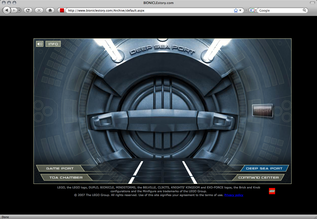Expand the dropdown arrow beside the bookmark star
Screen dimensions: 317x219
(x=240, y=11)
